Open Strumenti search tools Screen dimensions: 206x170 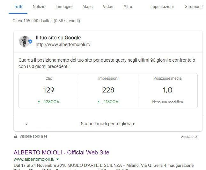193,6
